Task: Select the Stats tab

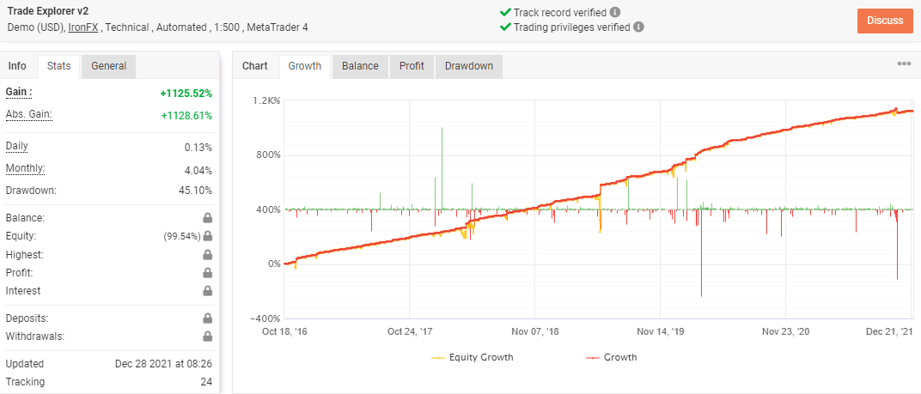Action: [58, 66]
